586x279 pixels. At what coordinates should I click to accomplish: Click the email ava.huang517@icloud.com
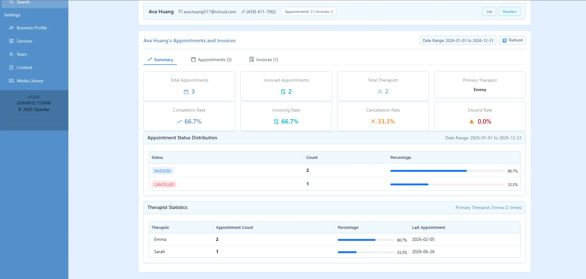coord(210,12)
